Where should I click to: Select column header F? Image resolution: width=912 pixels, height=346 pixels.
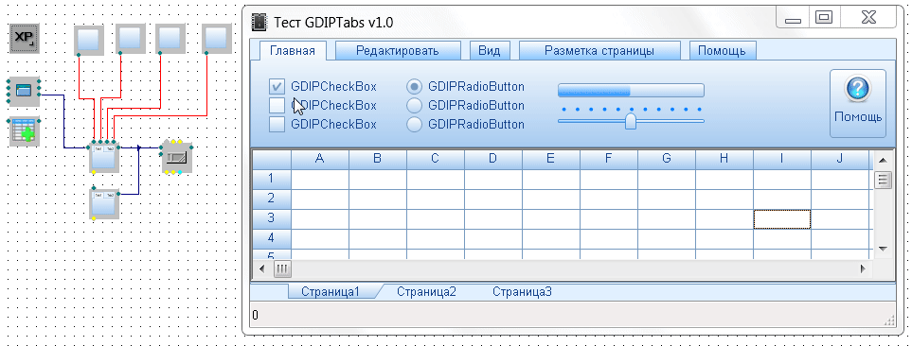click(608, 159)
